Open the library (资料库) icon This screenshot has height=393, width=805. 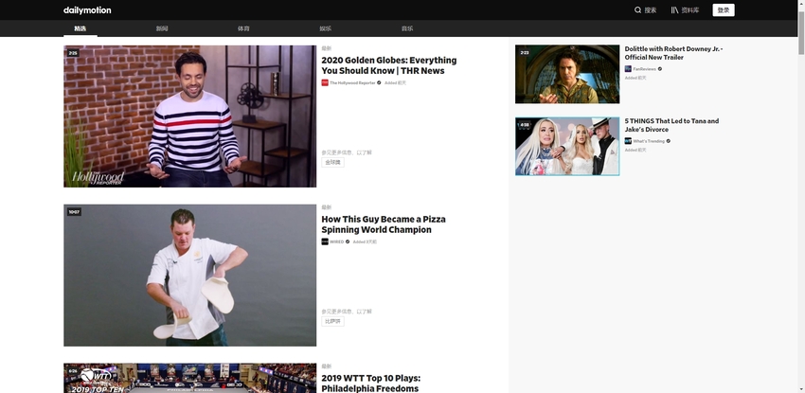[x=674, y=9]
